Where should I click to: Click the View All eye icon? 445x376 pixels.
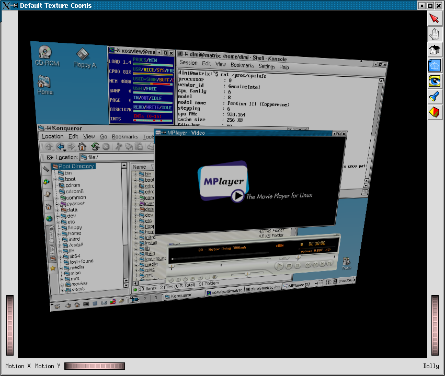[434, 81]
